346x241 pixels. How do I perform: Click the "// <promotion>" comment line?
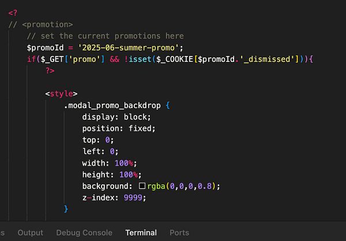tap(40, 24)
